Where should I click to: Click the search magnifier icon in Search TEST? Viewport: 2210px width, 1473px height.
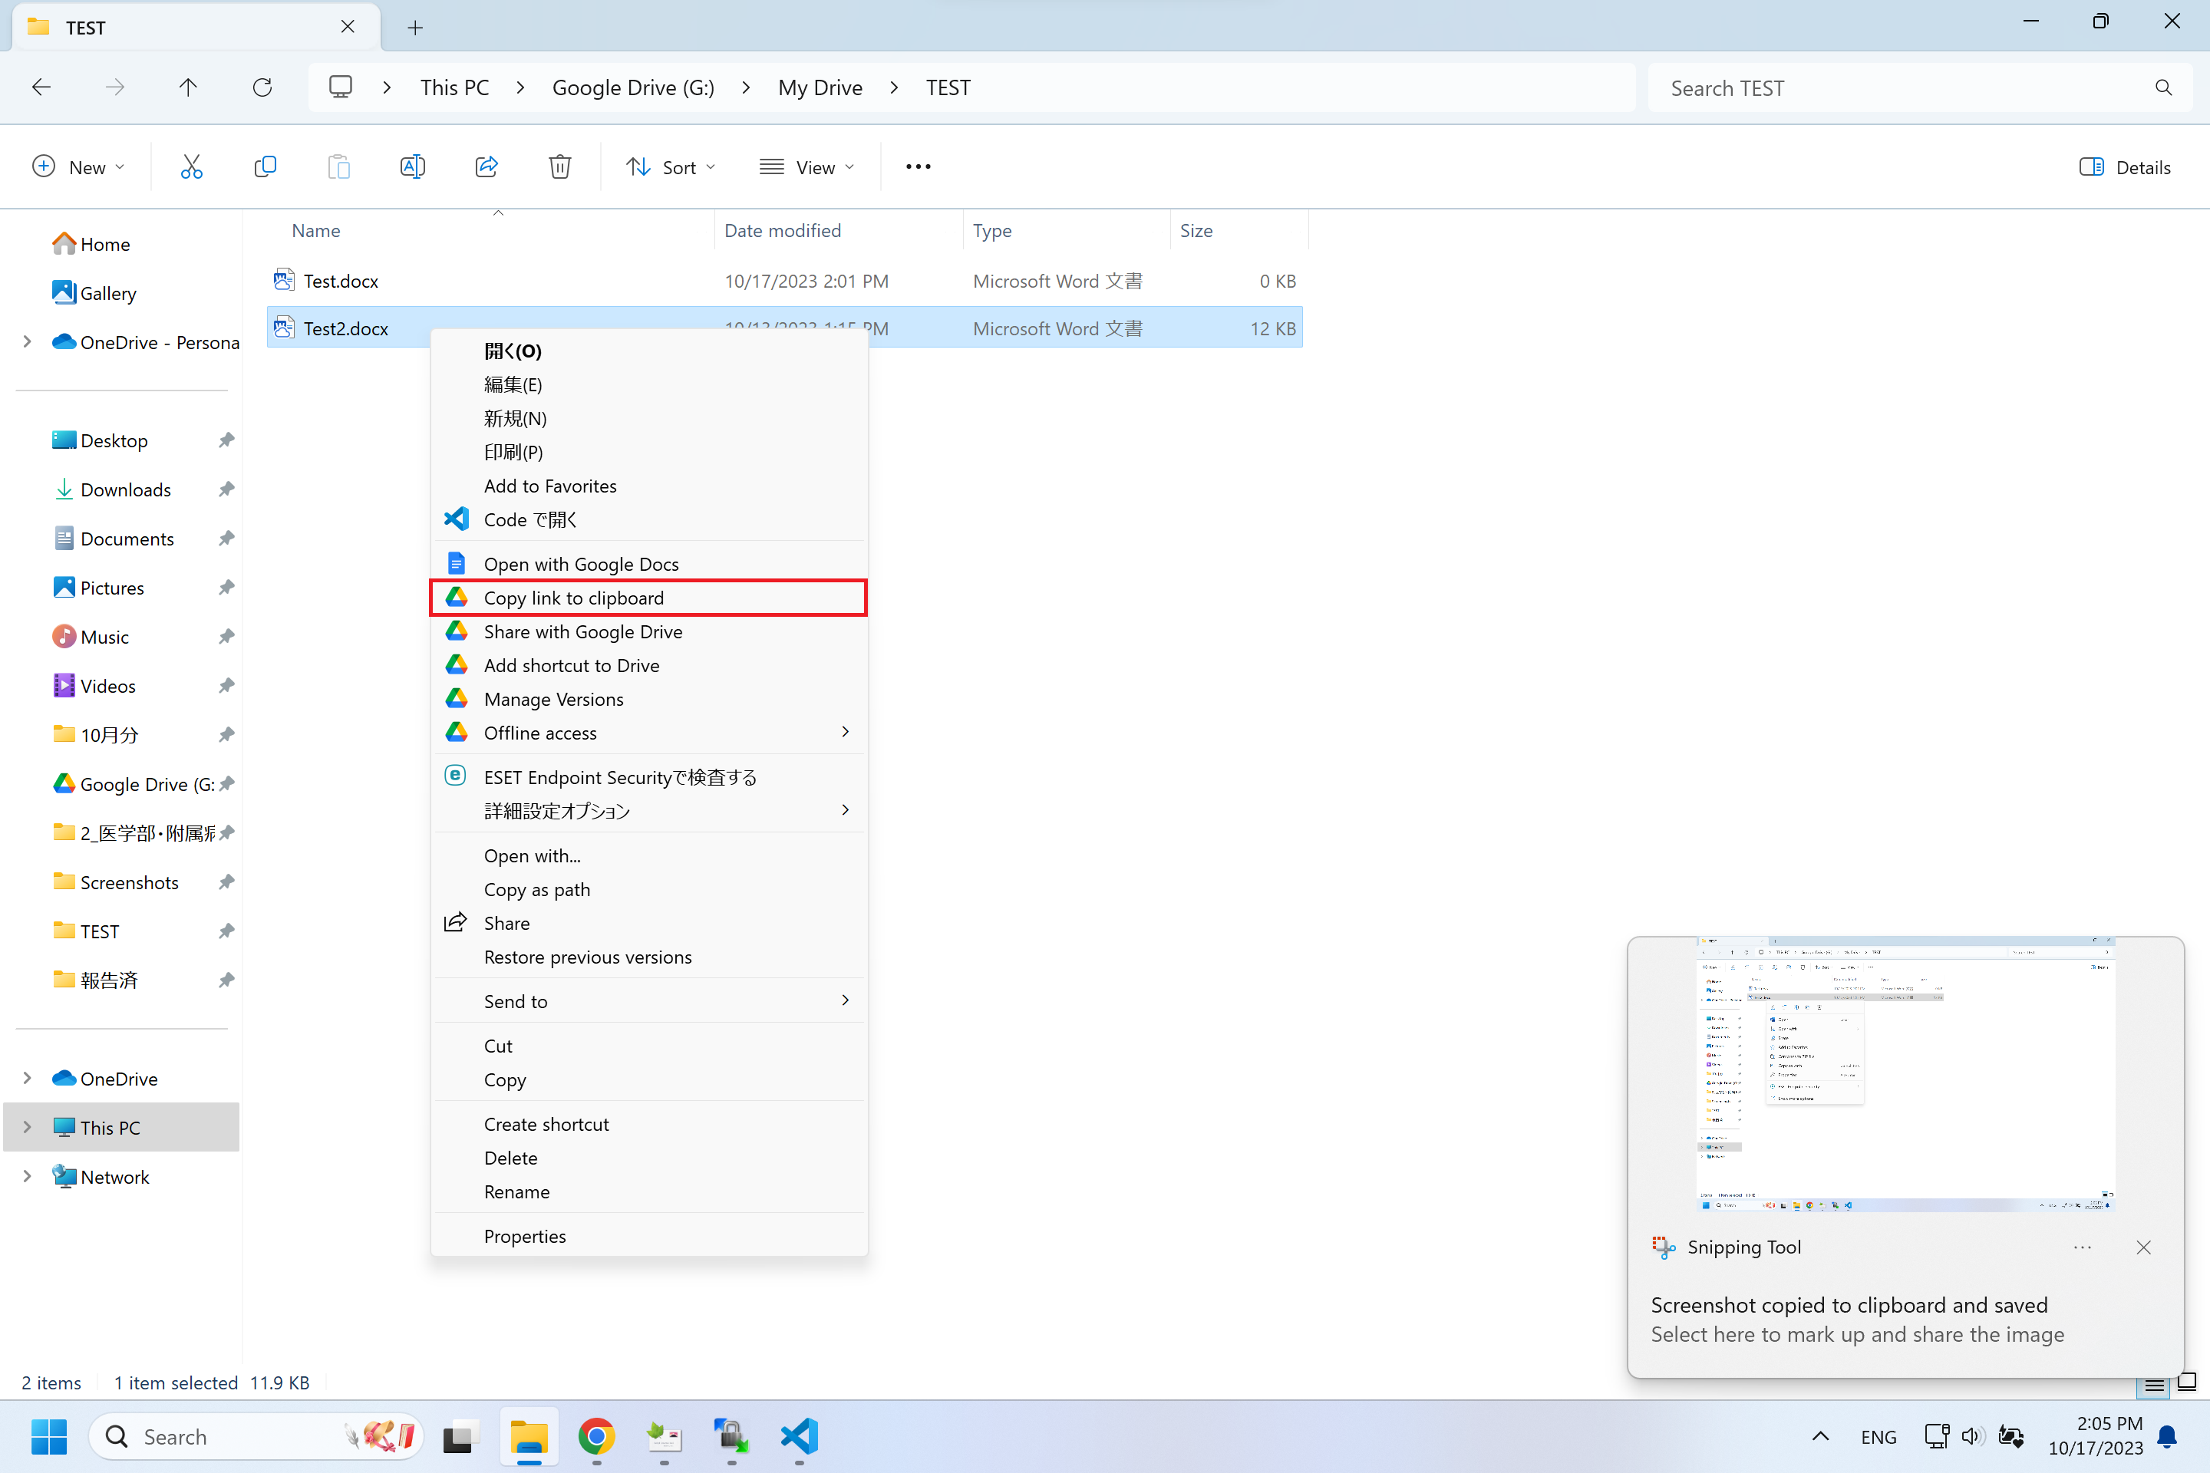point(2164,87)
